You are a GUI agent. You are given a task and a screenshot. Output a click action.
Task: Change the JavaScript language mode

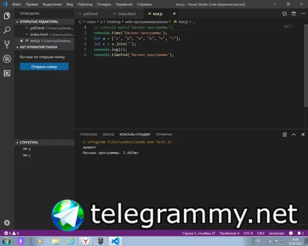click(276, 233)
